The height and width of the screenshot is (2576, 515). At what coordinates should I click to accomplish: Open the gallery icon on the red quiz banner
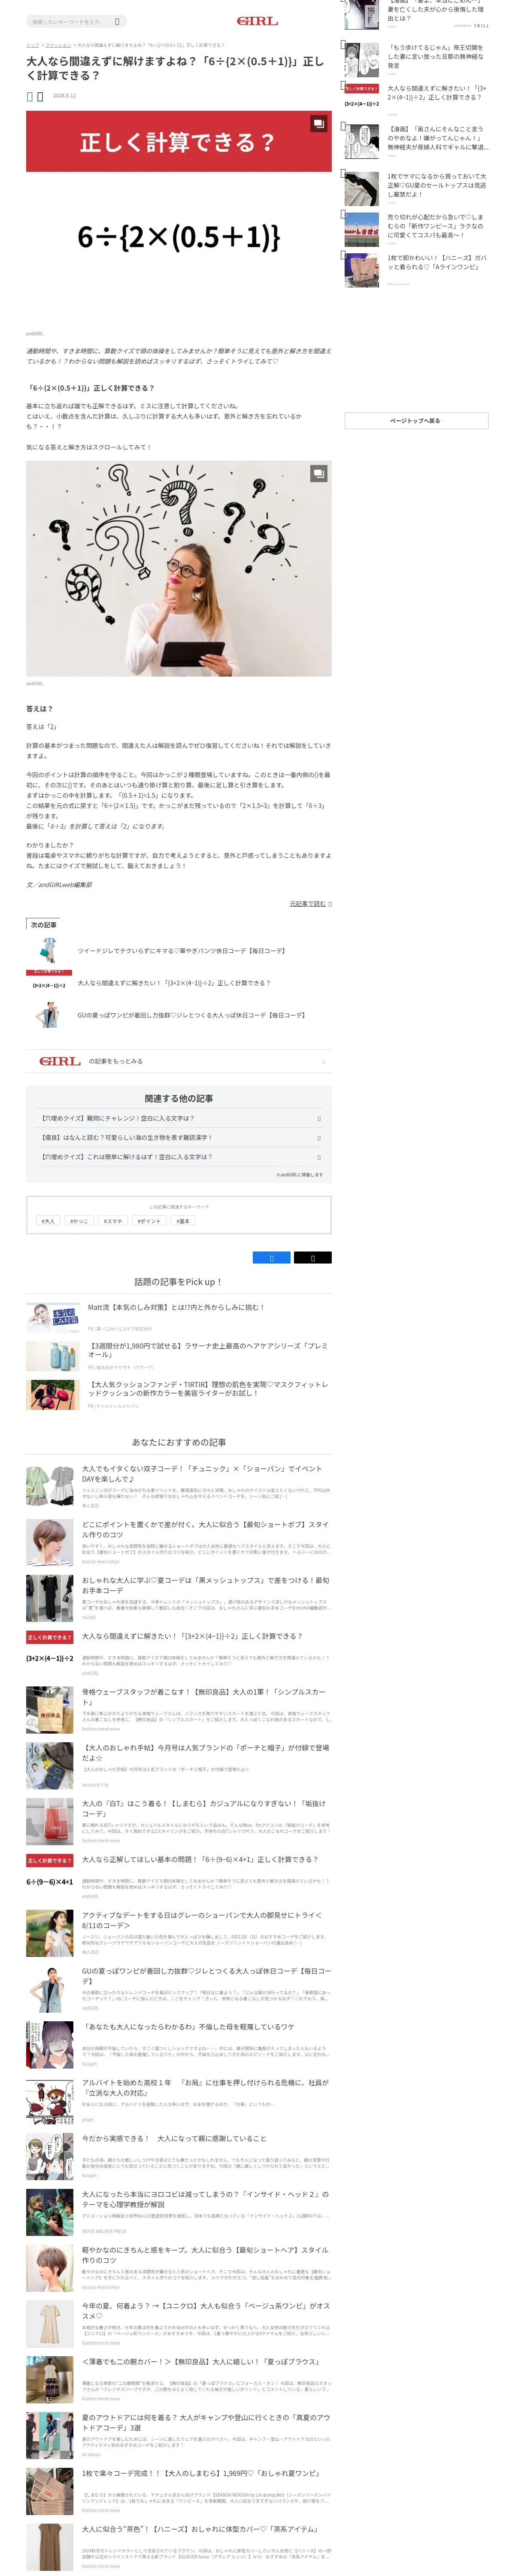[x=318, y=124]
